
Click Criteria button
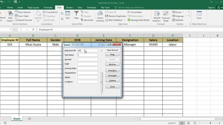tap(112, 81)
